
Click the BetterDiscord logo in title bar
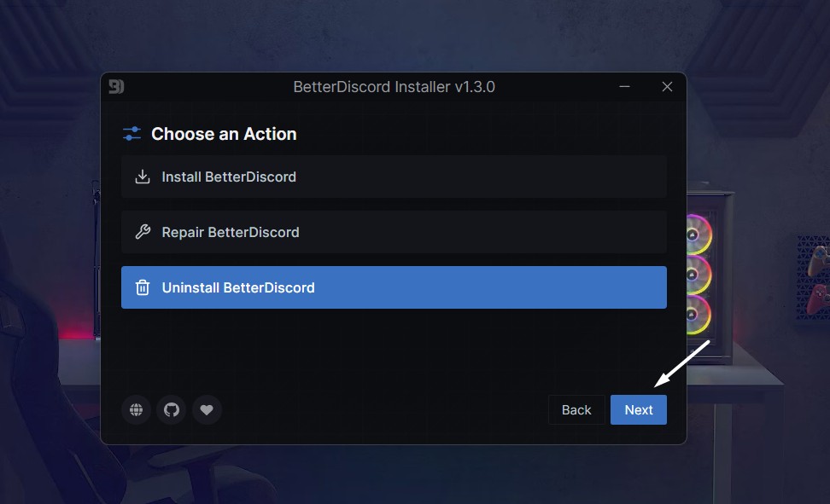(x=116, y=86)
